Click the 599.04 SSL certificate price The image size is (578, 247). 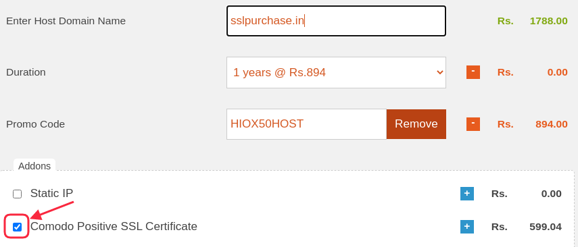click(546, 227)
